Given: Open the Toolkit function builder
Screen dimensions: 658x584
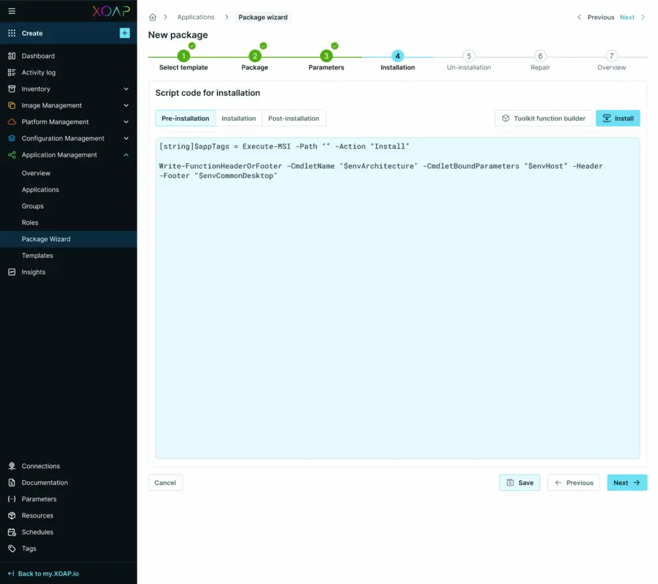Looking at the screenshot, I should (x=543, y=118).
